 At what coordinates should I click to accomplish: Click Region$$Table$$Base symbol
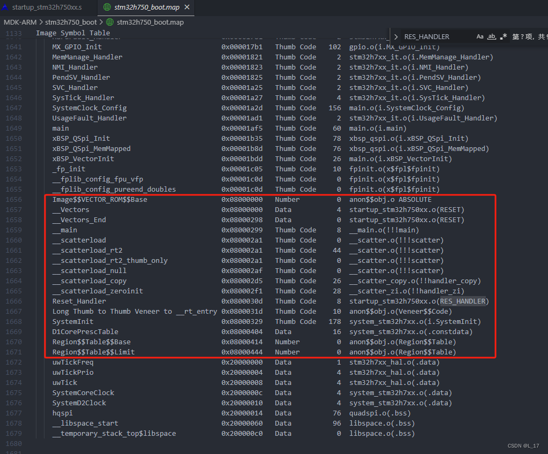coord(92,342)
